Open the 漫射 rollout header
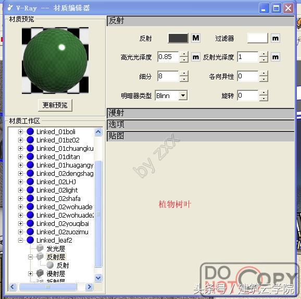The height and width of the screenshot is (299, 301). click(200, 113)
